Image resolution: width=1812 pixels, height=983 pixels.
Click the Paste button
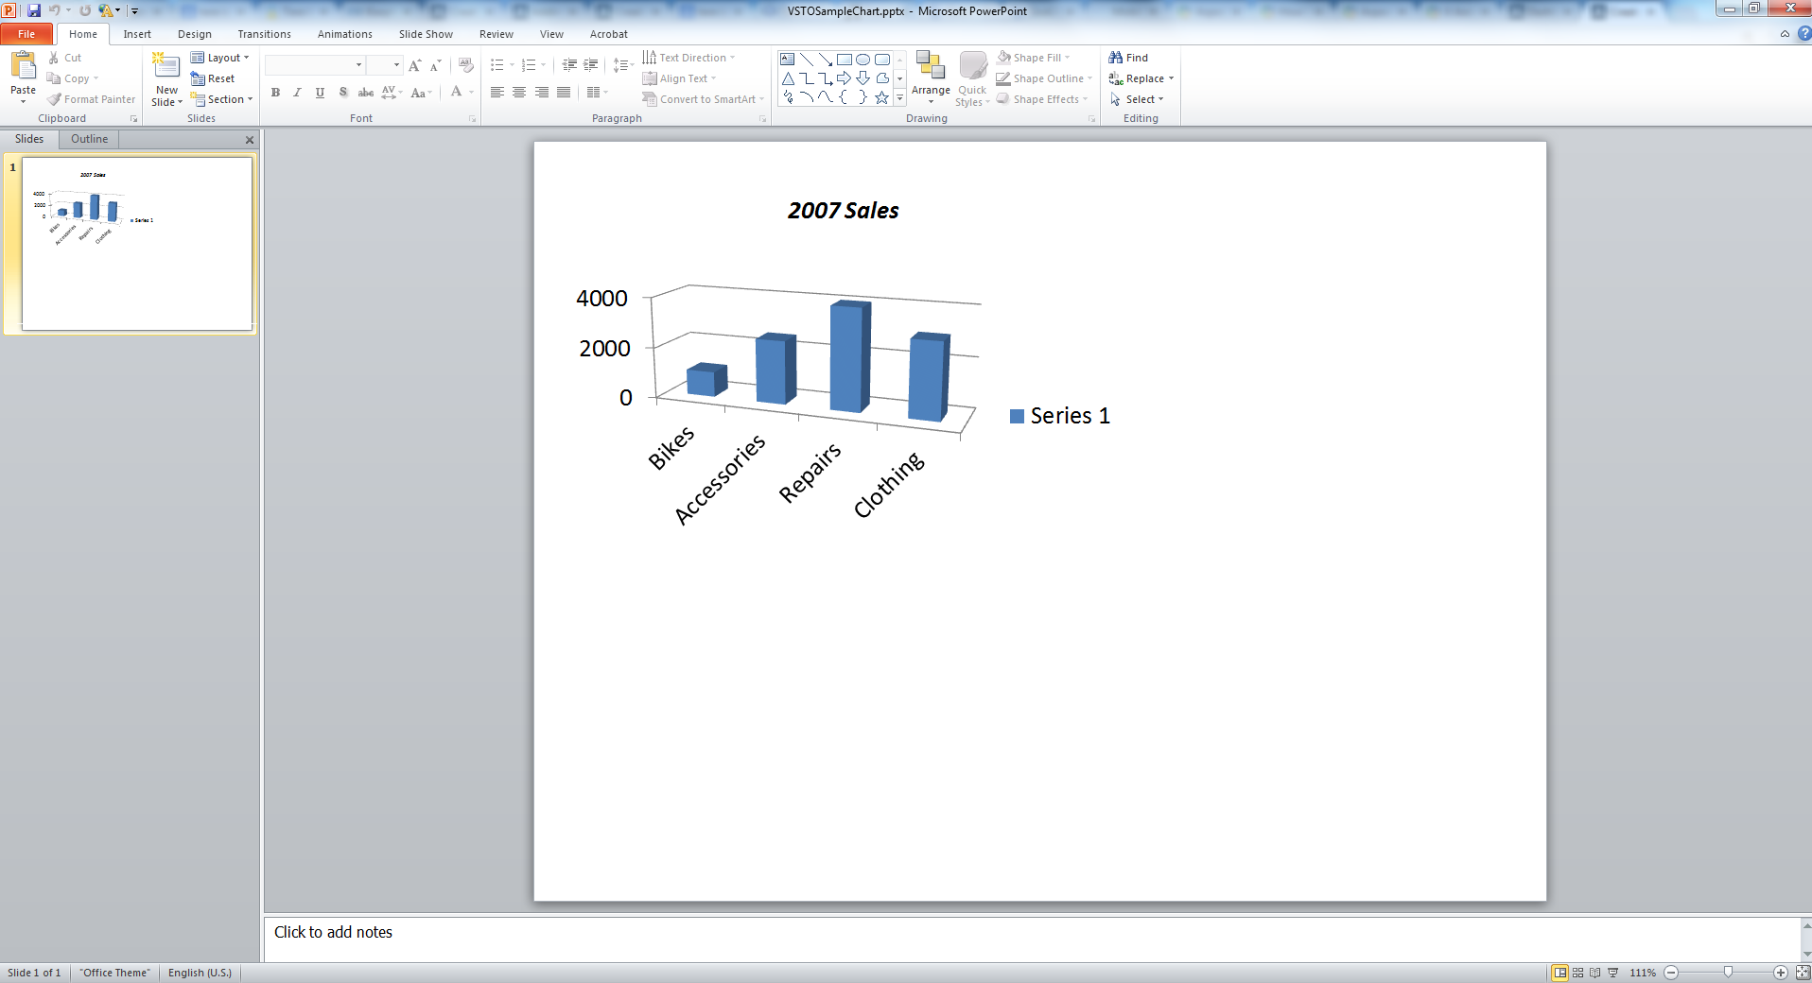pos(23,76)
